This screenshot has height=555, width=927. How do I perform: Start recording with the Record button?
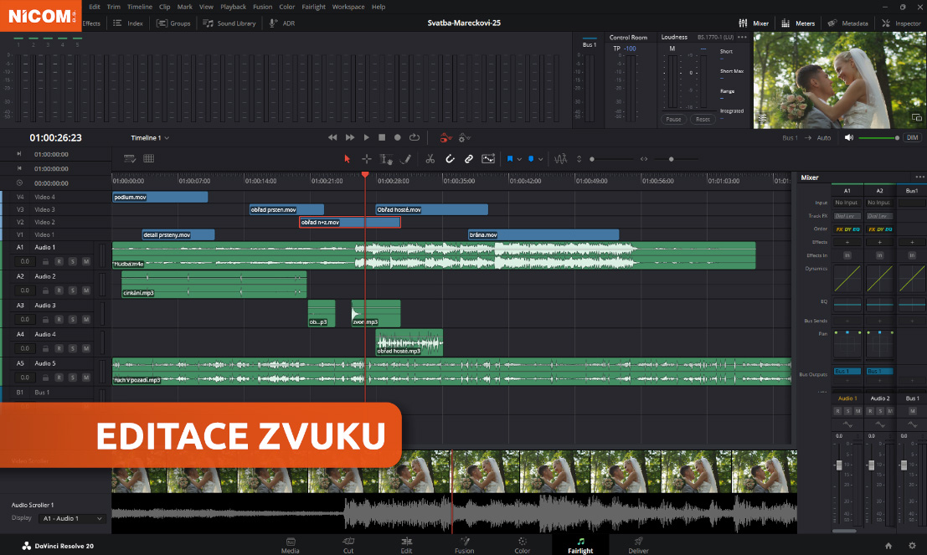click(397, 138)
